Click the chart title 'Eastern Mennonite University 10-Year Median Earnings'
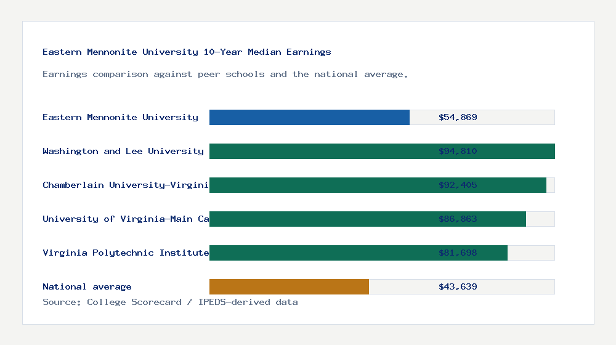Screen dimensions: 616x345 187,52
